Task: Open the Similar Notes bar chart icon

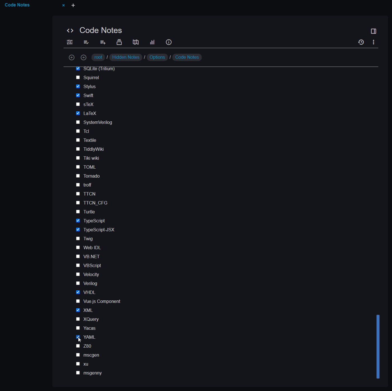Action: 152,42
